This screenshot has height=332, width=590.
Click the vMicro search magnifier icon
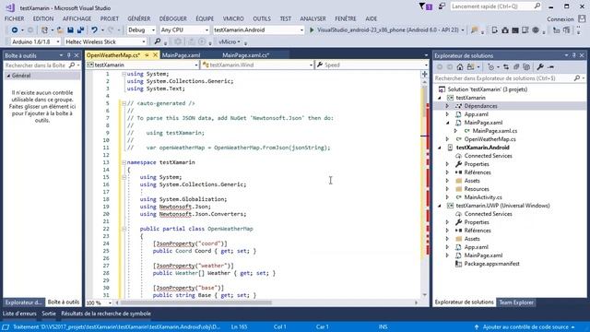click(158, 41)
